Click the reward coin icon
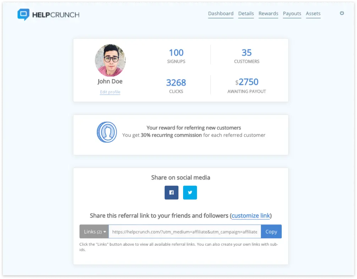The height and width of the screenshot is (279, 357). [107, 132]
